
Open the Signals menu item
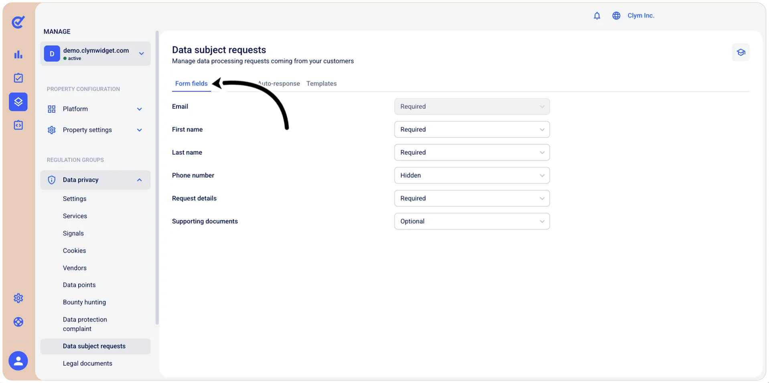coord(73,233)
